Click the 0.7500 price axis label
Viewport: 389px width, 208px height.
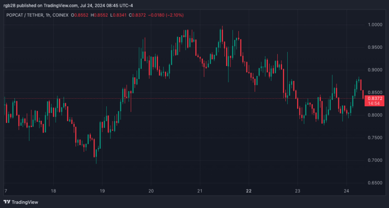[375, 137]
